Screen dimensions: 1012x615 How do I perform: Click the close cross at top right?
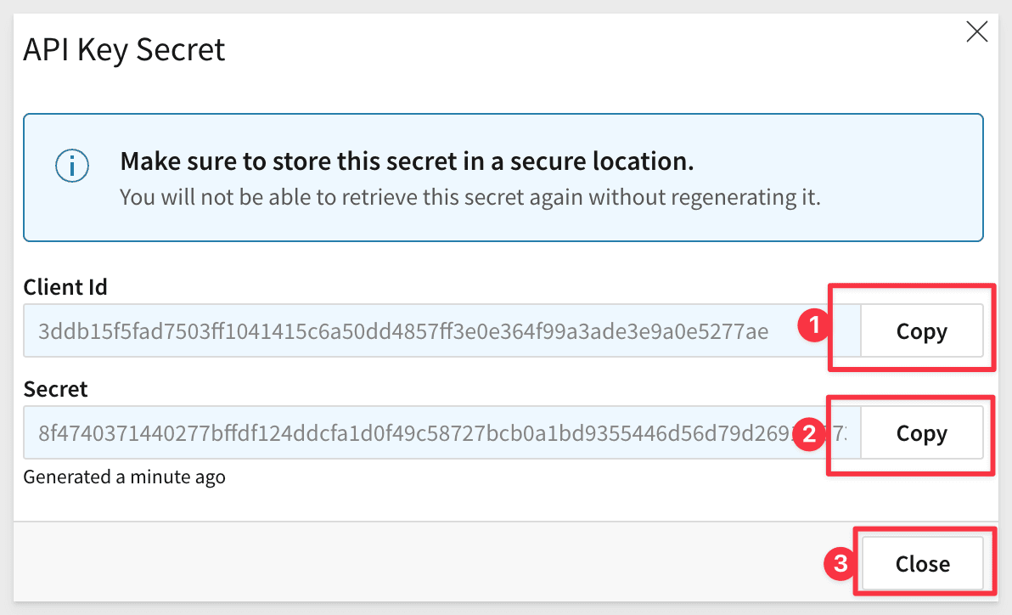976,31
